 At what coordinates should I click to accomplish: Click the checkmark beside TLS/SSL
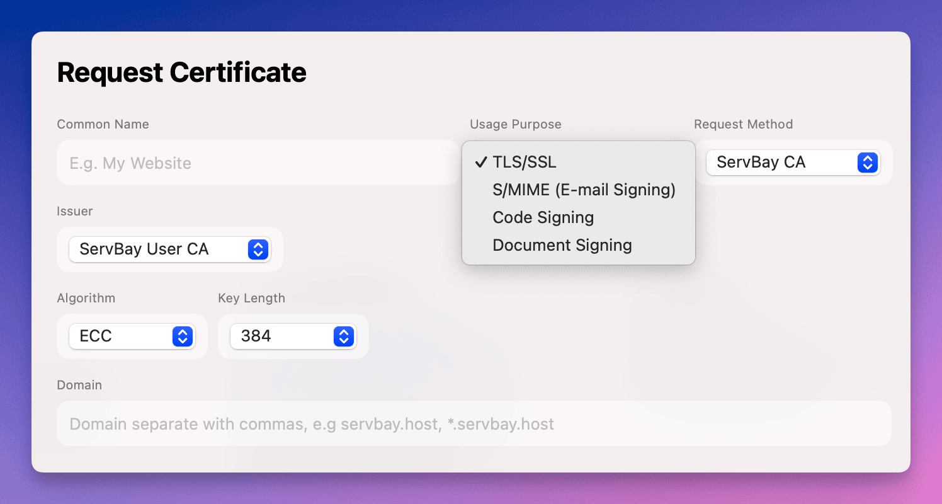[481, 162]
